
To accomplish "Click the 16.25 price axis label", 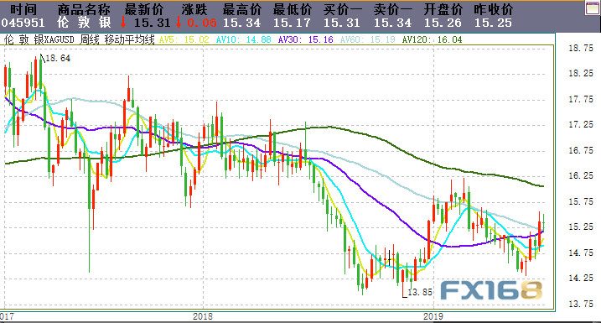I will click(x=581, y=175).
